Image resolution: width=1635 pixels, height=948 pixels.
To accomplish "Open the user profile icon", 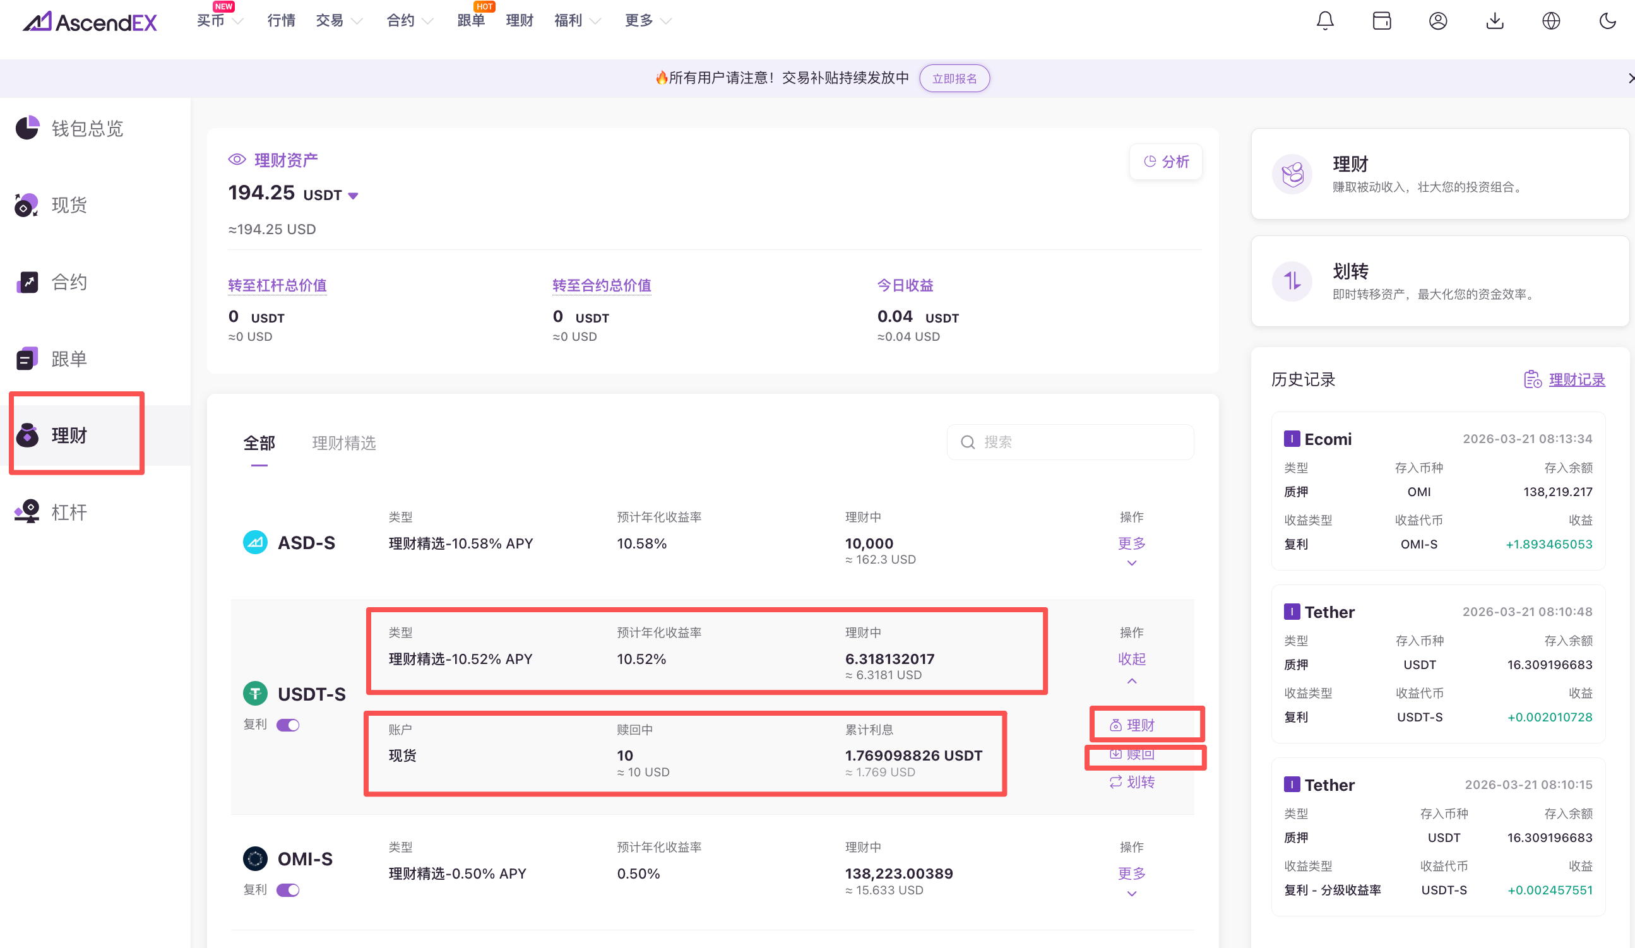I will pyautogui.click(x=1438, y=21).
